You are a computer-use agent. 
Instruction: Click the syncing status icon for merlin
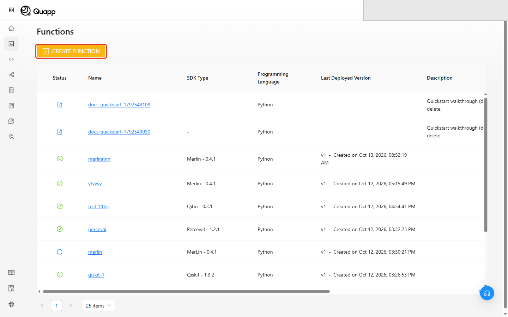[x=60, y=252]
